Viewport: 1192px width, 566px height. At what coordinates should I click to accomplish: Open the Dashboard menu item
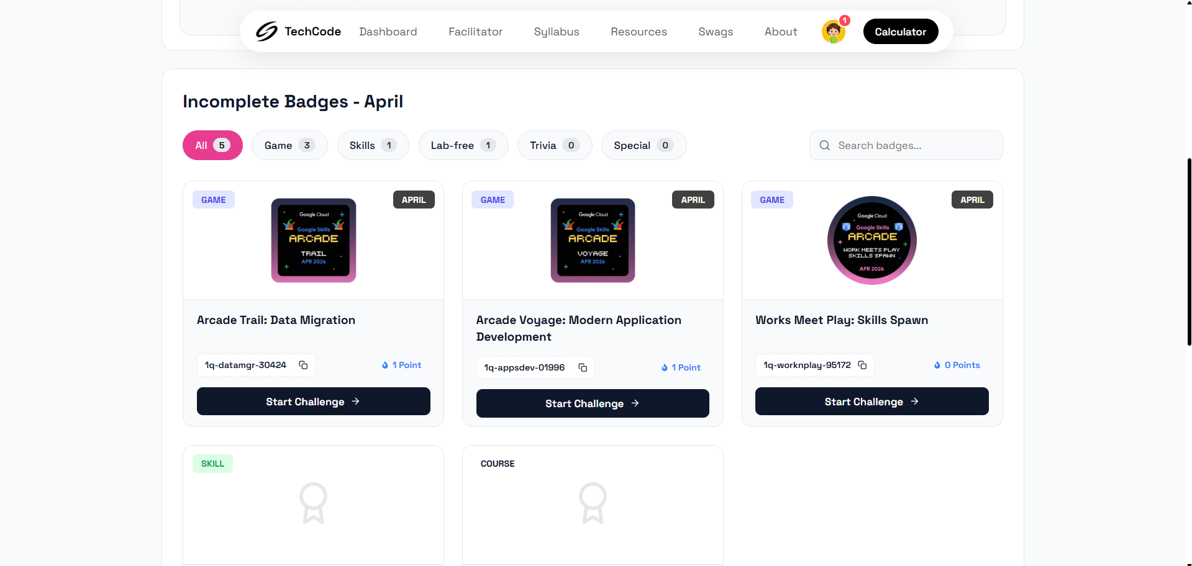(388, 31)
